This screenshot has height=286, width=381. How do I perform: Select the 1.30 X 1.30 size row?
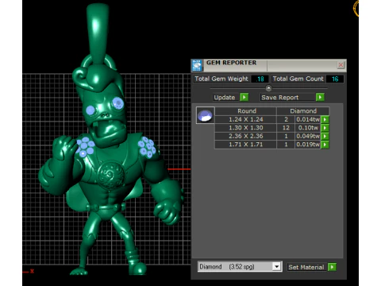pos(267,128)
